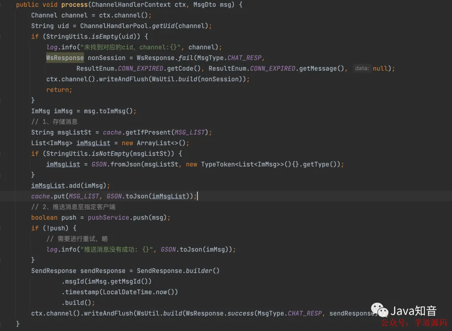This screenshot has height=331, width=452.
Task: Click the comment '// 1、存储消息'
Action: click(54, 122)
